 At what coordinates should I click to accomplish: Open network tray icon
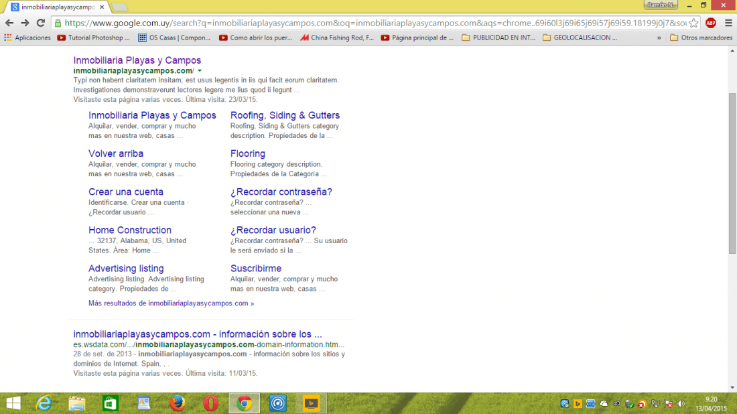(x=655, y=404)
